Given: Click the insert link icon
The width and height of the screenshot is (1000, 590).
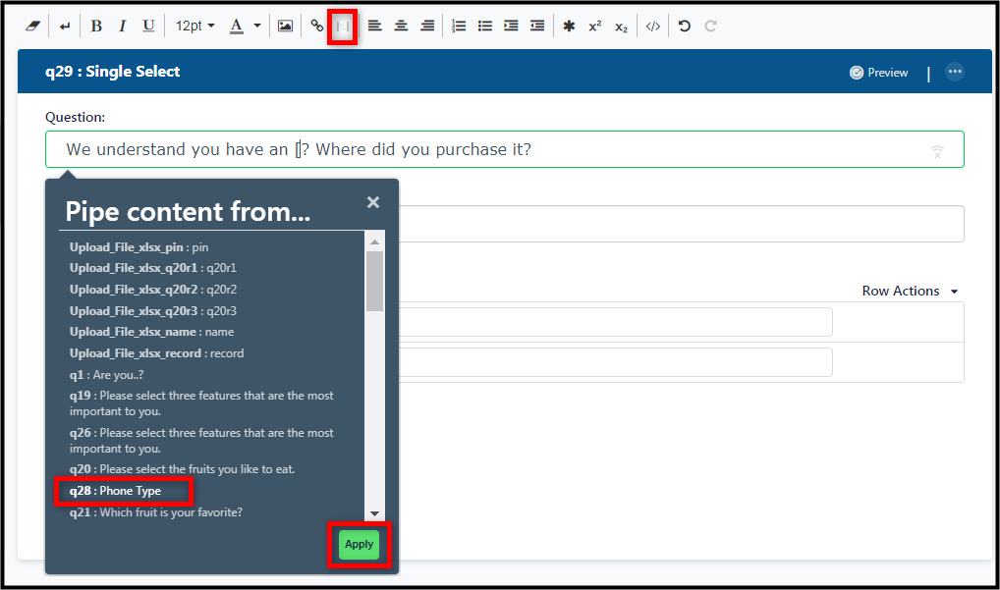Looking at the screenshot, I should click(x=317, y=27).
